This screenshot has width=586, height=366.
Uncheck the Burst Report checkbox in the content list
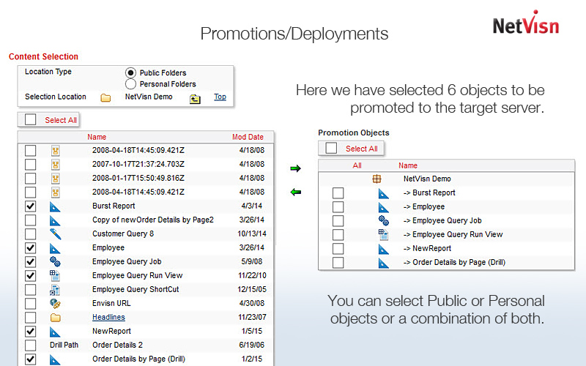coord(30,206)
